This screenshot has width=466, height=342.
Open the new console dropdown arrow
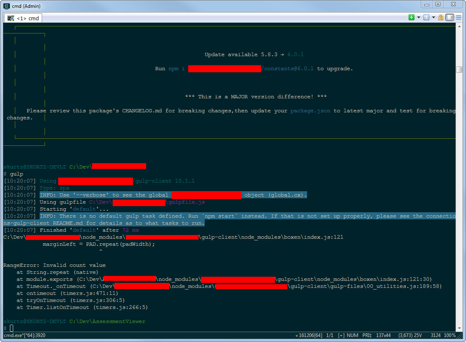pos(419,17)
